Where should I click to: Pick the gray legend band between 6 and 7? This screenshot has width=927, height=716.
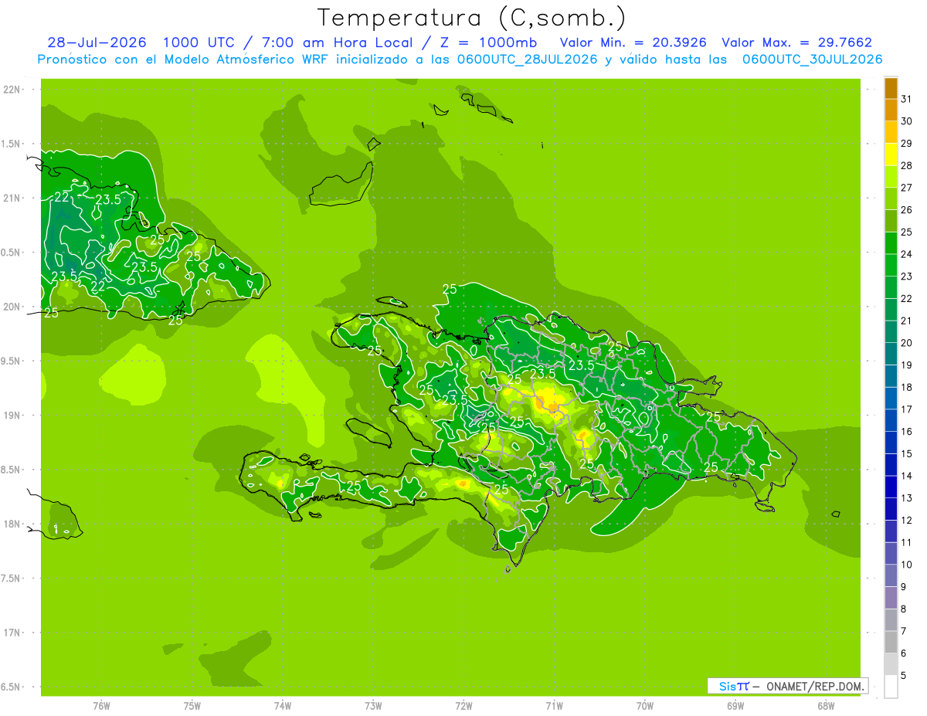click(891, 643)
